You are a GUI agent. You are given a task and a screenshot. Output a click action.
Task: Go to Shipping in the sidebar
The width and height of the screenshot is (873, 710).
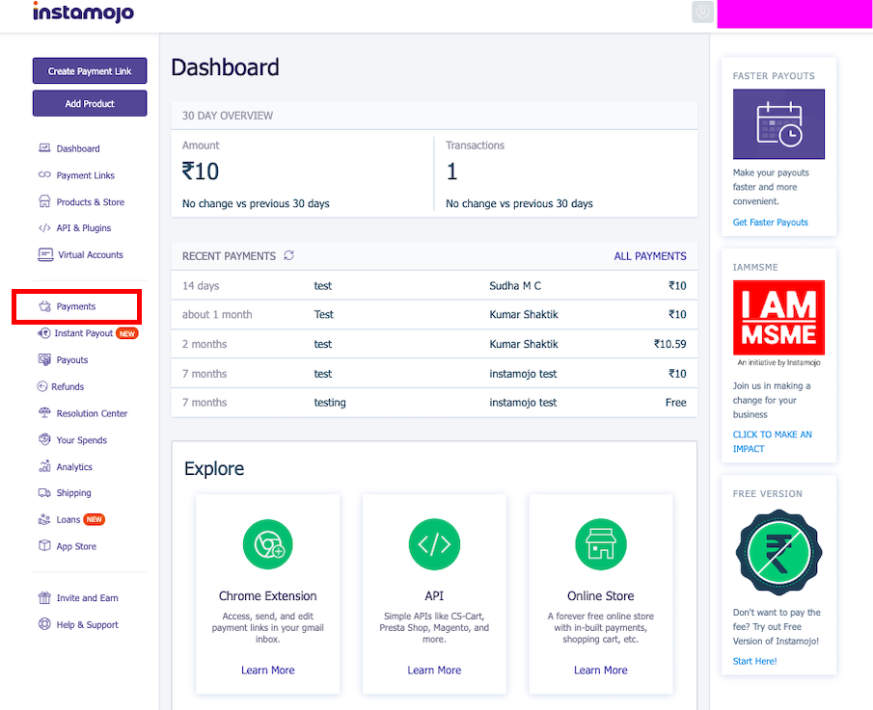73,493
